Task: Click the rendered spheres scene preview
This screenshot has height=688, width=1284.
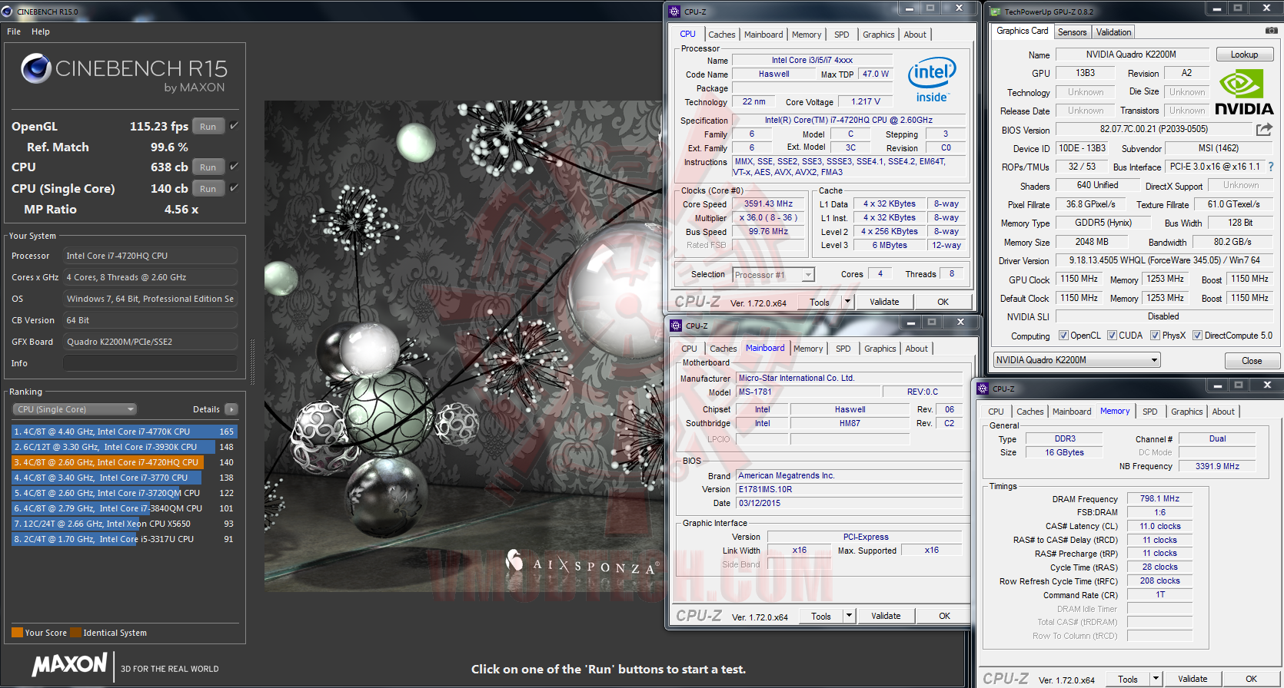Action: [x=464, y=346]
